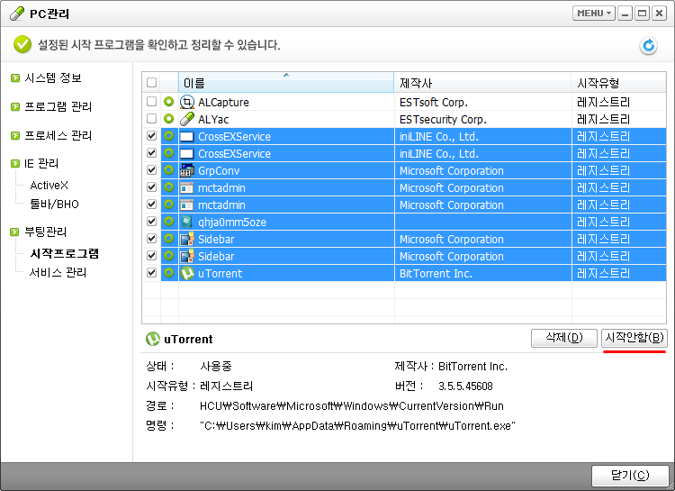Collapse the IE 관리 section arrow
The width and height of the screenshot is (675, 491).
(15, 163)
